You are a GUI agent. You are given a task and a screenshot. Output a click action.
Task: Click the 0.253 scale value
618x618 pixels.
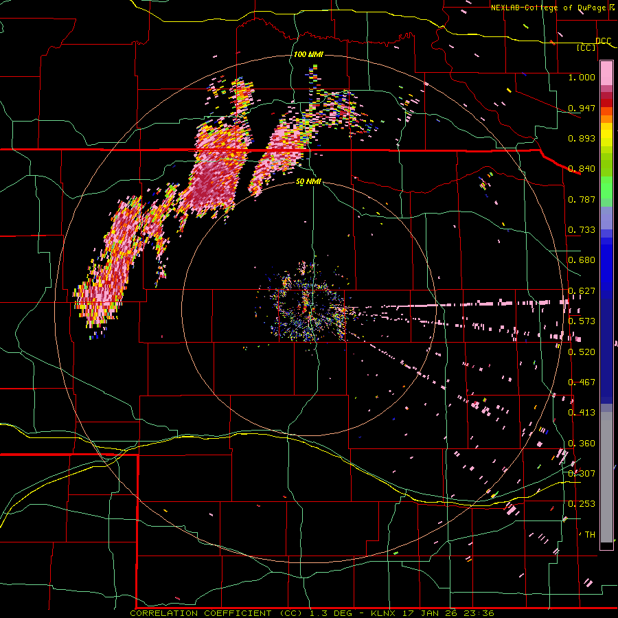[x=582, y=504]
